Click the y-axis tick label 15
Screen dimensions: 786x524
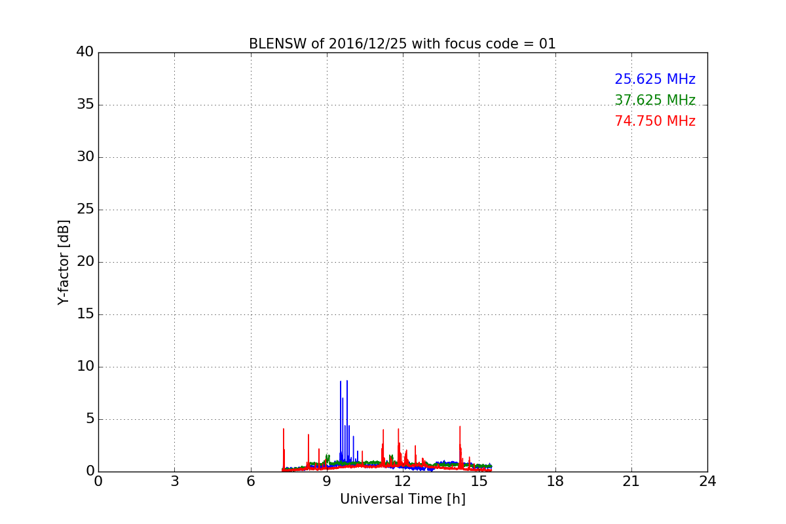[x=85, y=314]
